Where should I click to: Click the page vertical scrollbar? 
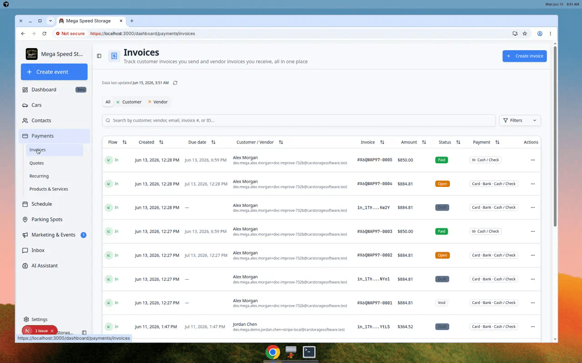[x=555, y=136]
